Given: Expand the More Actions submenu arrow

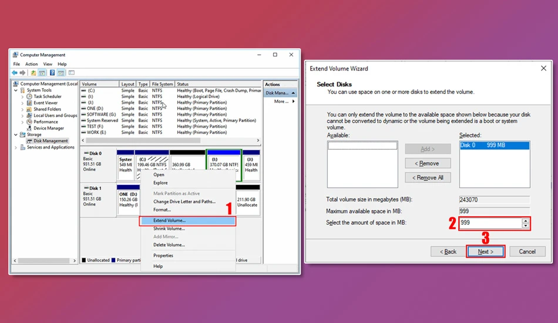Looking at the screenshot, I should tap(293, 102).
